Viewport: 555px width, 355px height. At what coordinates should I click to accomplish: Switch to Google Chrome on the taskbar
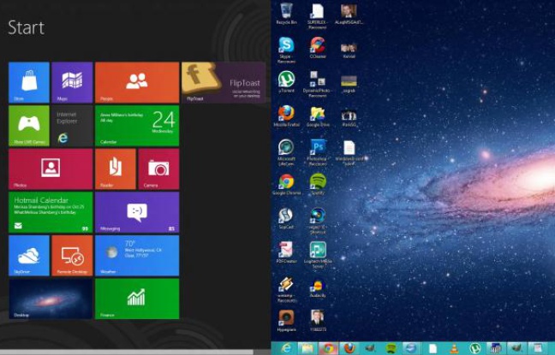[x=328, y=349]
